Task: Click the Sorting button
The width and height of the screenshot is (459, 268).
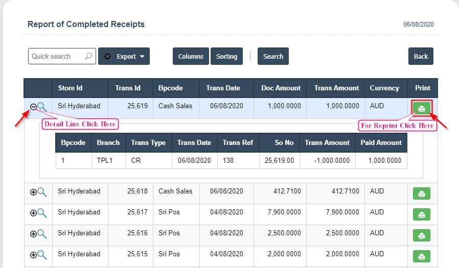Action: [226, 57]
